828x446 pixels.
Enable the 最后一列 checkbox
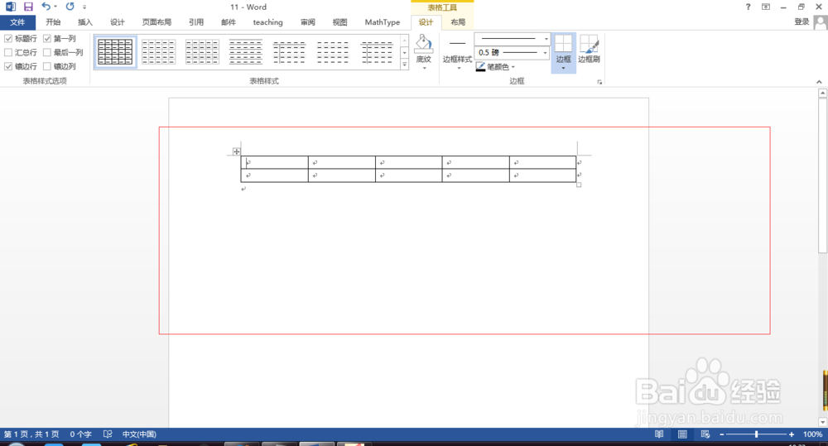point(47,52)
